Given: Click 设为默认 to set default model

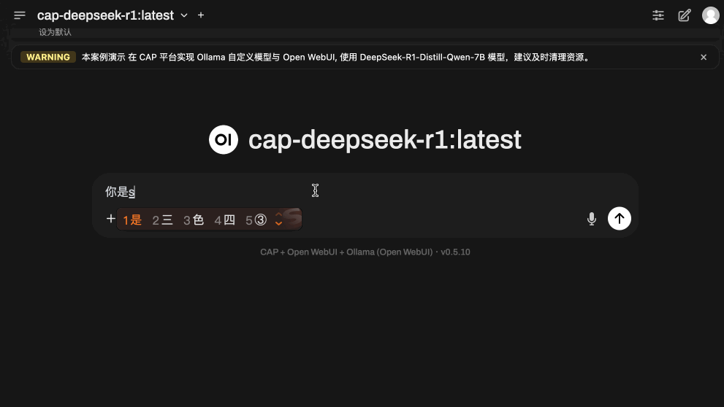Looking at the screenshot, I should (55, 32).
